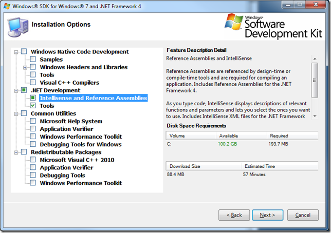Click the Windows flag logo in header
Image resolution: width=331 pixels, height=233 pixels.
tap(234, 22)
